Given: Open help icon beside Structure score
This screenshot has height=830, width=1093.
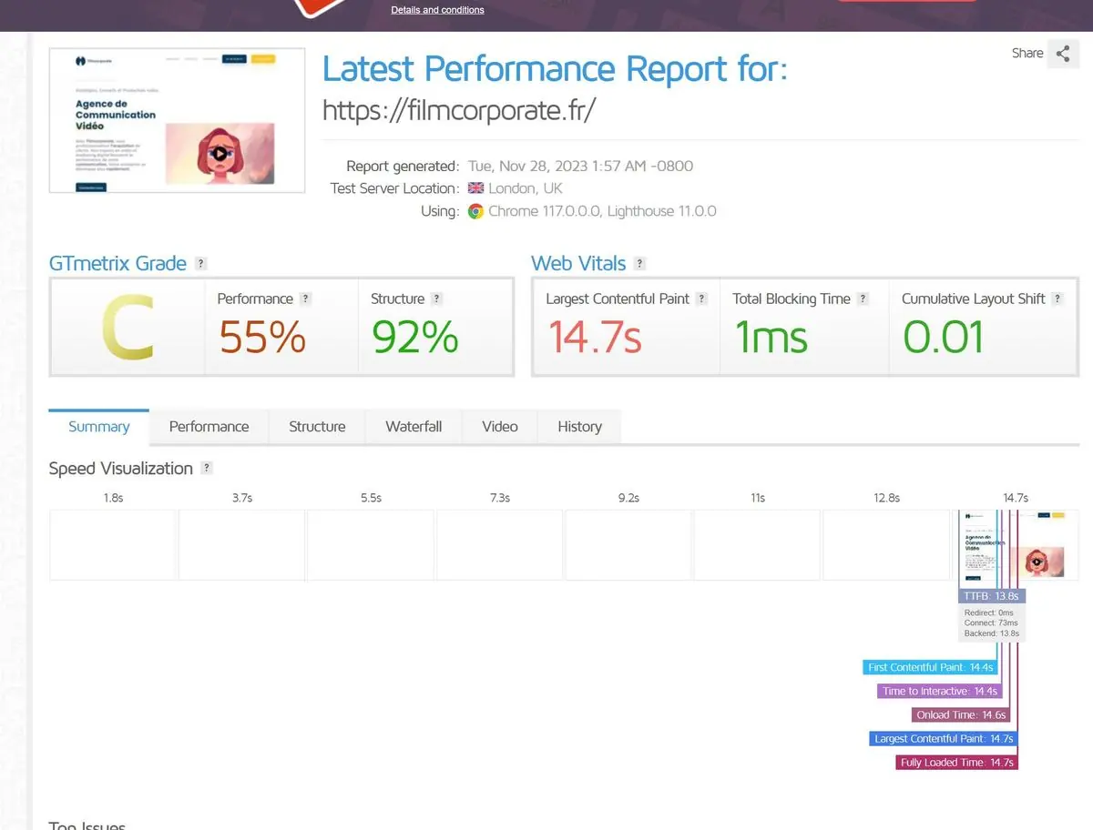Looking at the screenshot, I should (x=436, y=299).
